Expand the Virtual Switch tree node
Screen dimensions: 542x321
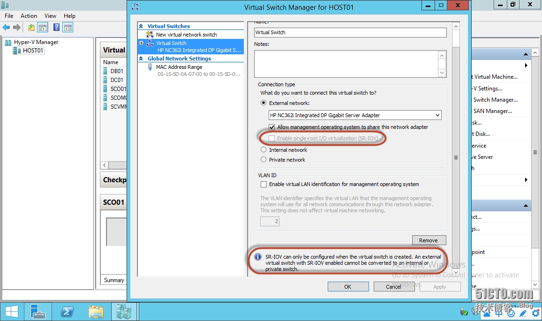(142, 43)
